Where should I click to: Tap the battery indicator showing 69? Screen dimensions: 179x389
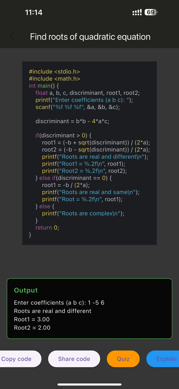(151, 12)
